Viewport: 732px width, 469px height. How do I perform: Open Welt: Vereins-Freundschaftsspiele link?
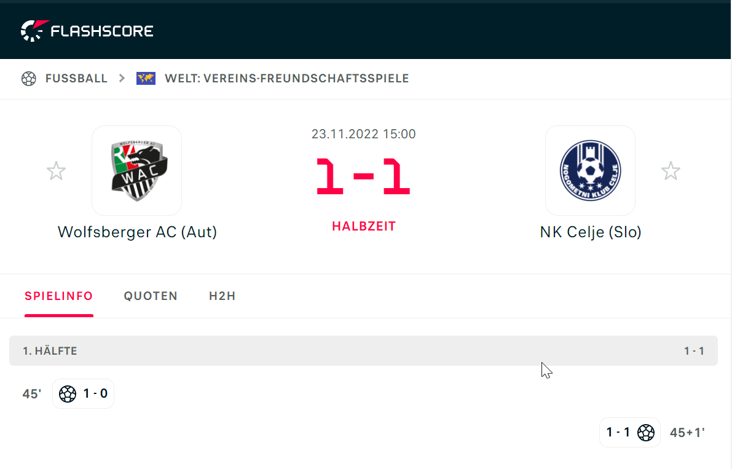[286, 79]
